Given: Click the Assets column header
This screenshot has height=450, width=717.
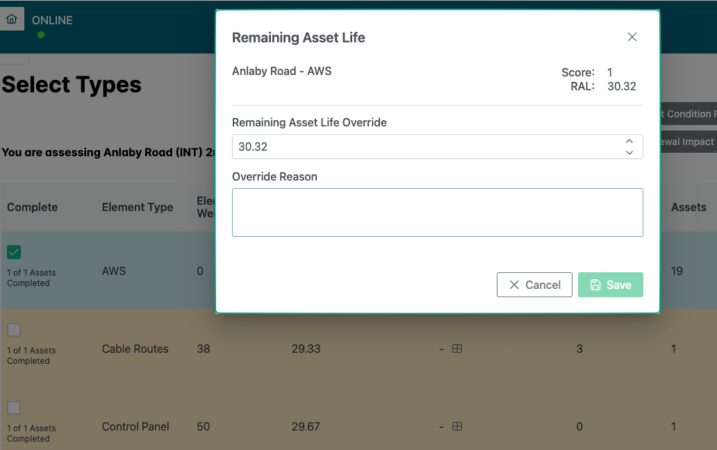Looking at the screenshot, I should point(688,207).
